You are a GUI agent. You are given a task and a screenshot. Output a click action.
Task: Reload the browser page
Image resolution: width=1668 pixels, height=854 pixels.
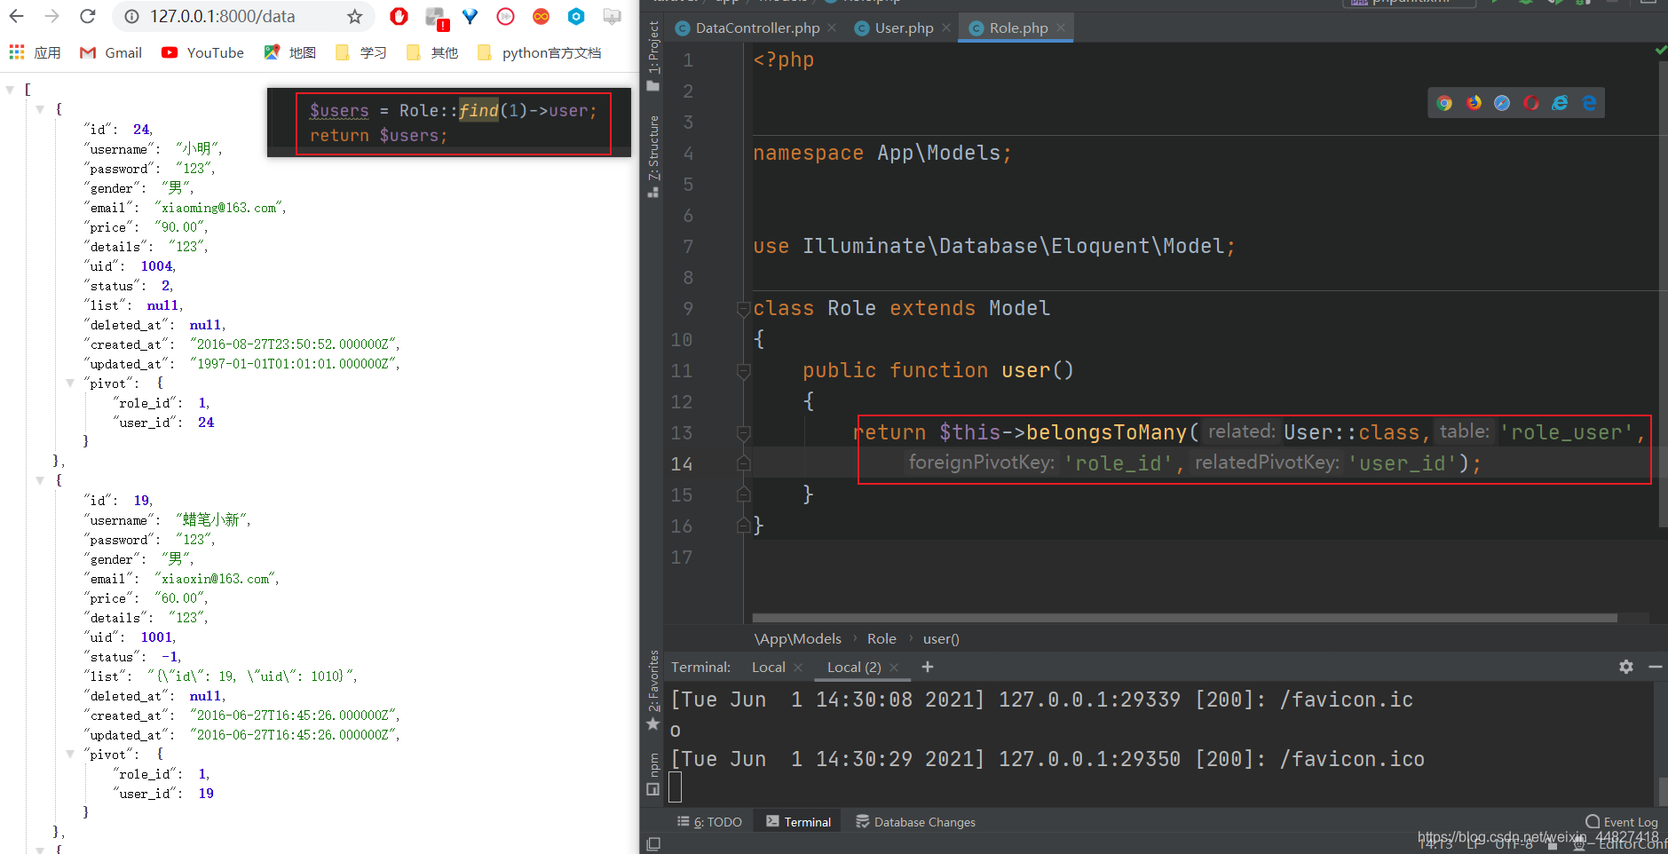87,16
